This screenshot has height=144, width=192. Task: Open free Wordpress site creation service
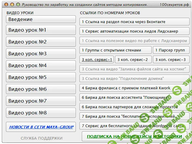click(x=134, y=126)
